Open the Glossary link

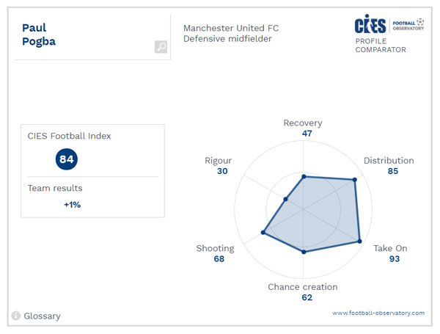point(42,316)
